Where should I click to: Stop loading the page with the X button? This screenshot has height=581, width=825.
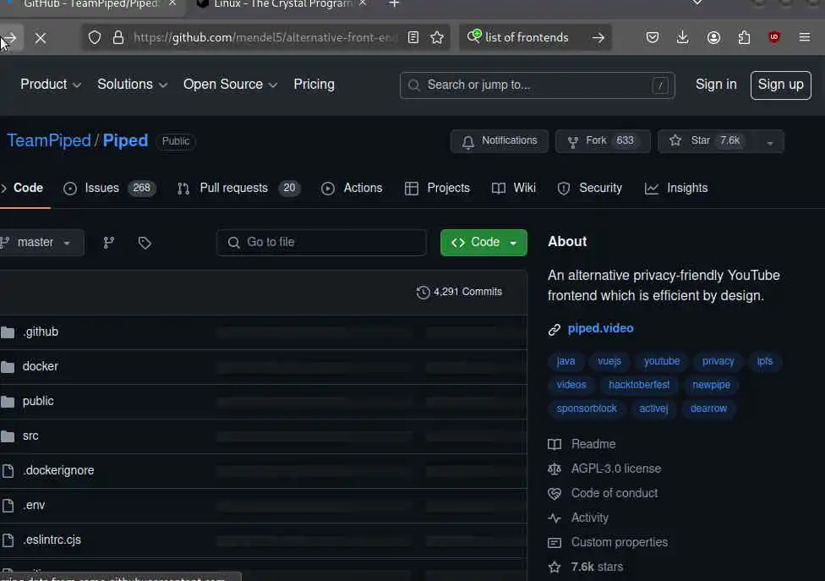point(41,38)
